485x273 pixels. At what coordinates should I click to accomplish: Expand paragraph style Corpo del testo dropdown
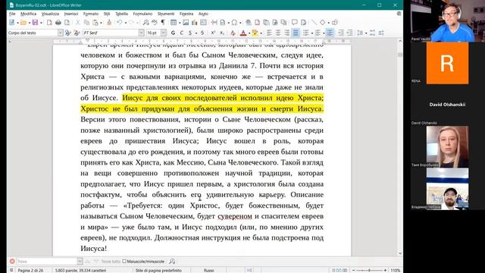pyautogui.click(x=61, y=33)
